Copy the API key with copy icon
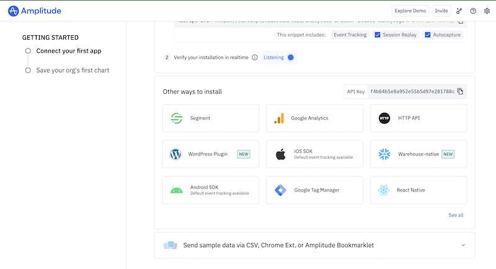496x269 pixels. click(461, 92)
